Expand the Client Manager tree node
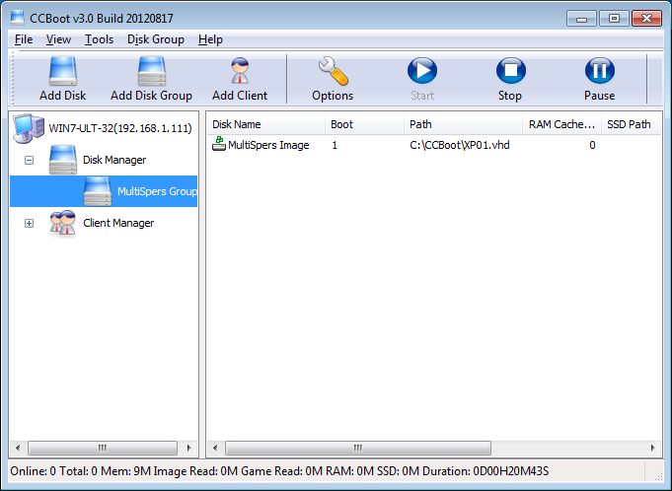The height and width of the screenshot is (491, 672). (x=29, y=223)
